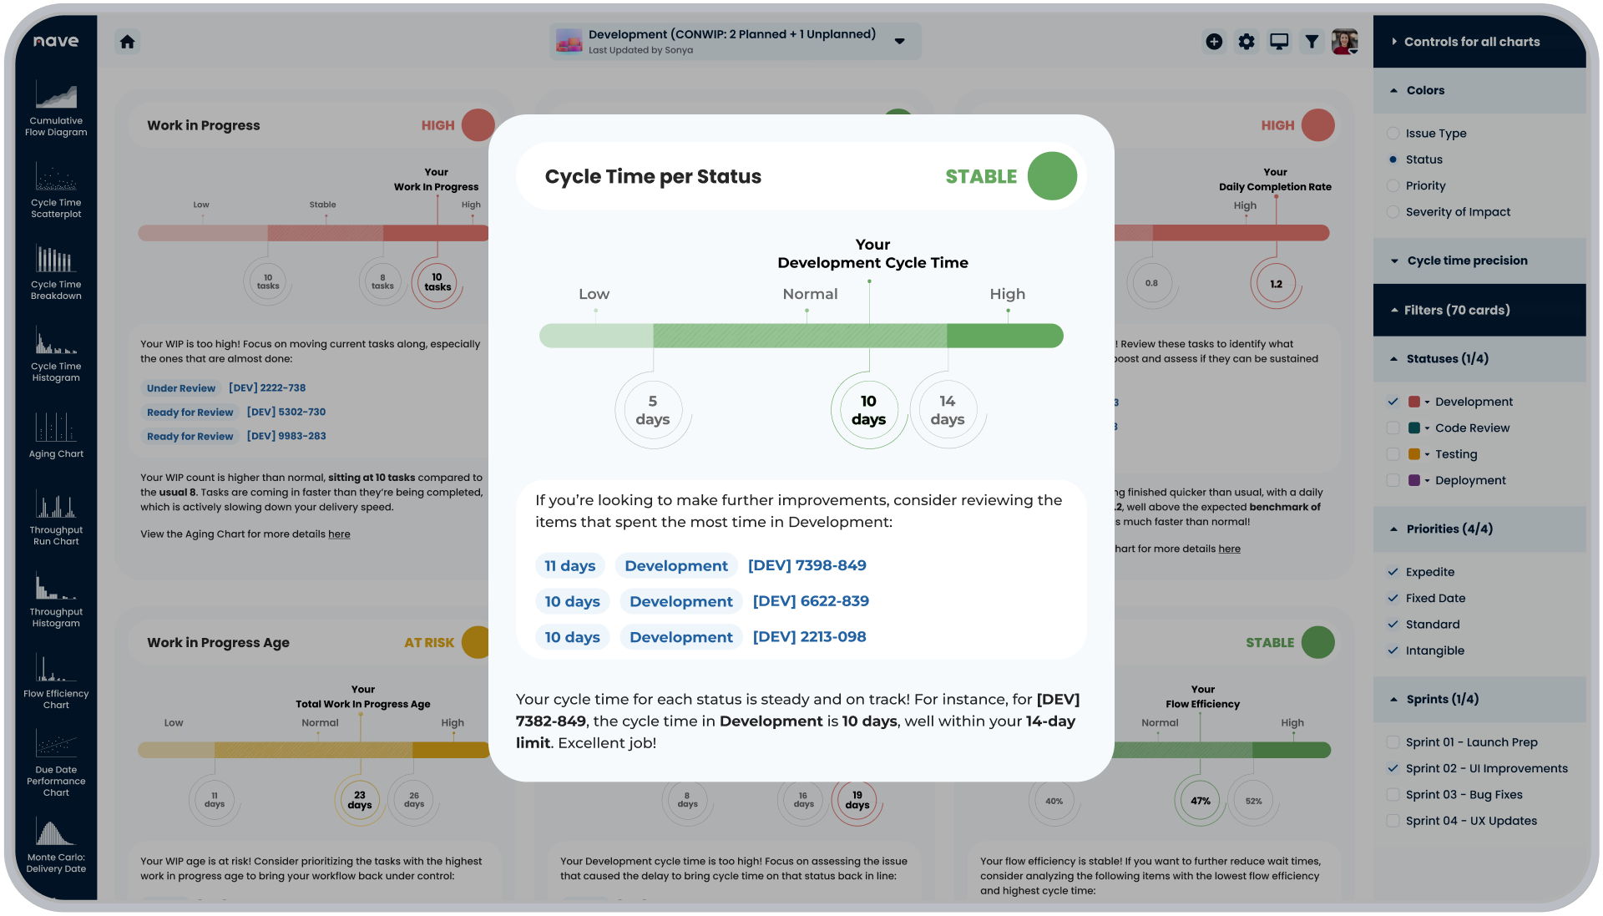View the Monte Carlo: Delivery Date chart
1603x916 pixels.
click(55, 842)
